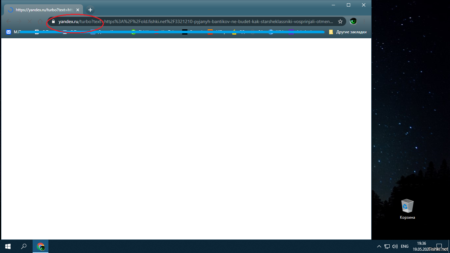Select the yandex.ru/turbo browser tab

43,10
